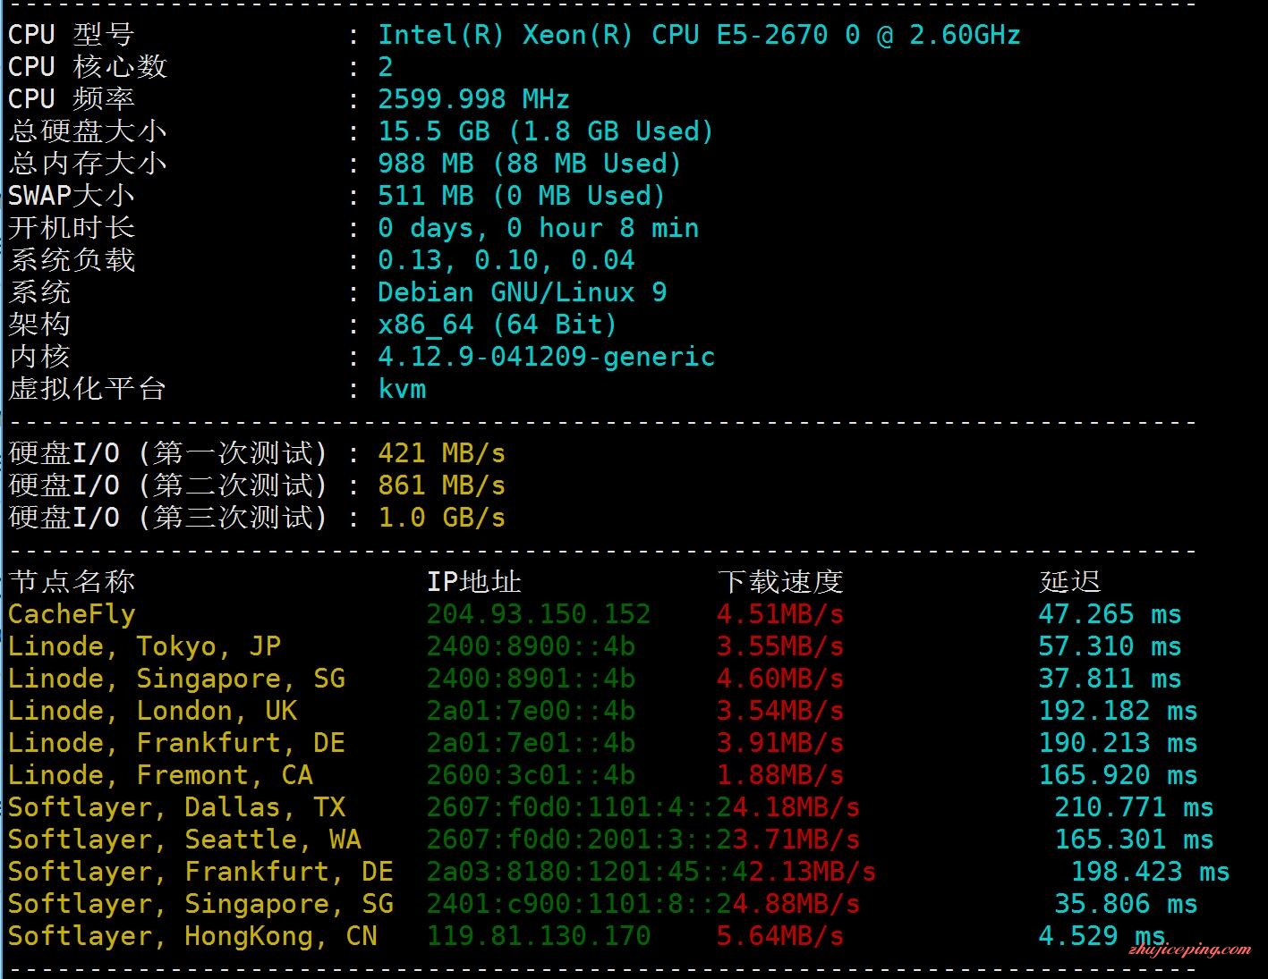Click the 'Linode, Frankfurt, DE' node name
Viewport: 1268px width, 979px height.
tap(176, 743)
